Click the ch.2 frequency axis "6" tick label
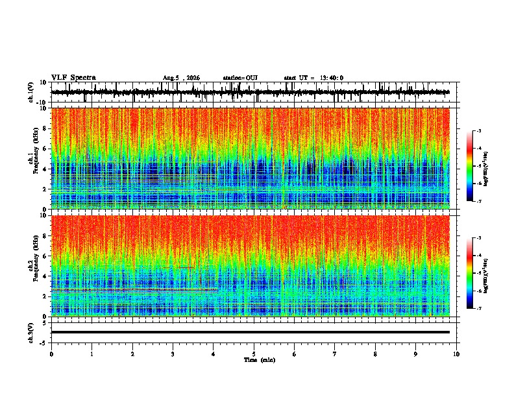 (45, 256)
